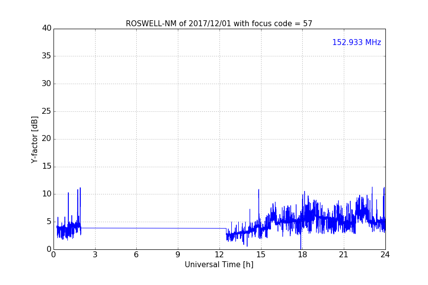Image resolution: width=428 pixels, height=285 pixels.
Task: Click the x-axis tick label '9'
Action: (178, 255)
